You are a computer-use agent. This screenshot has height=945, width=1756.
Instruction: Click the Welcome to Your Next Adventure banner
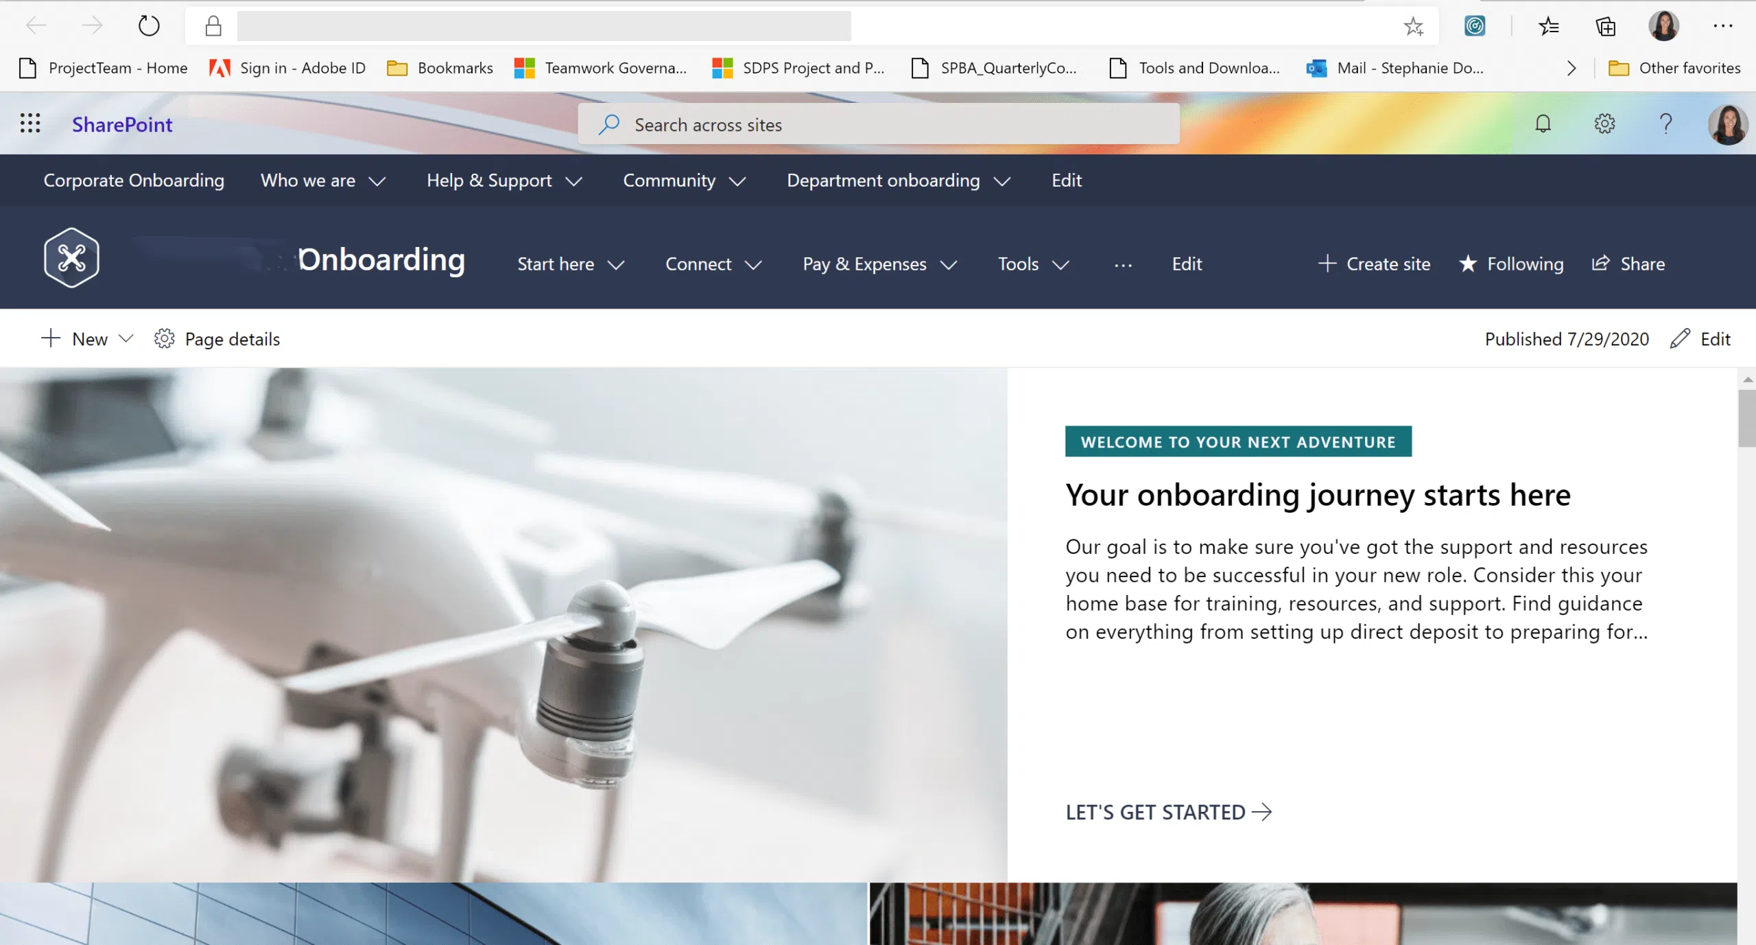1238,441
